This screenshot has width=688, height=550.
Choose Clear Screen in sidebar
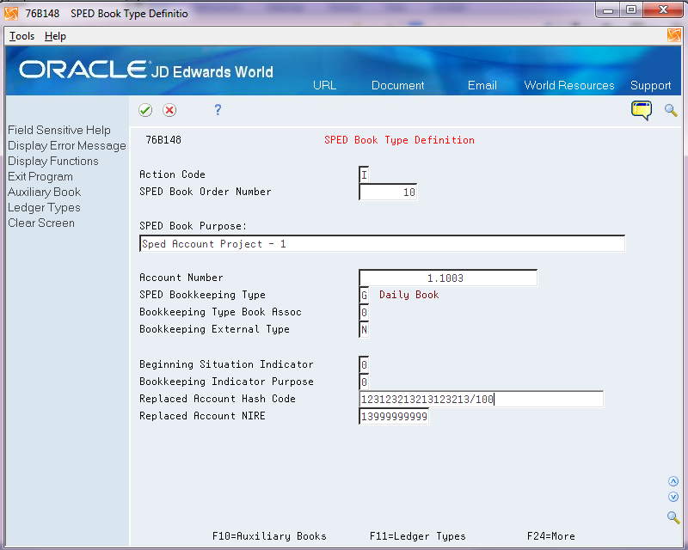point(41,223)
